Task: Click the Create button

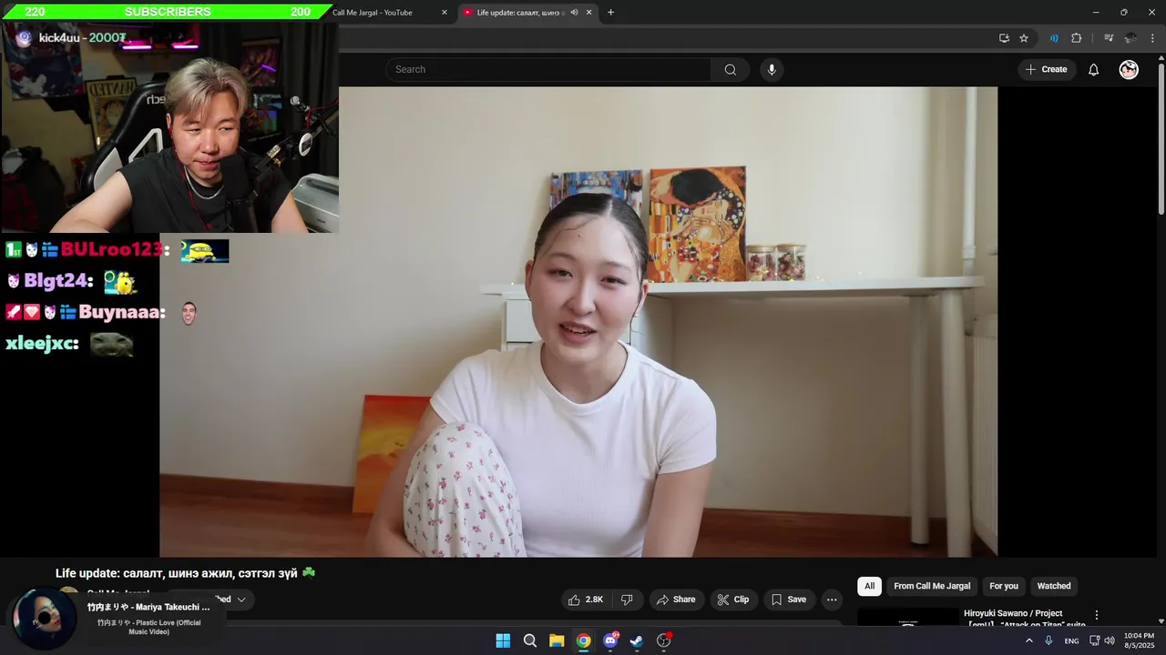Action: [x=1046, y=70]
